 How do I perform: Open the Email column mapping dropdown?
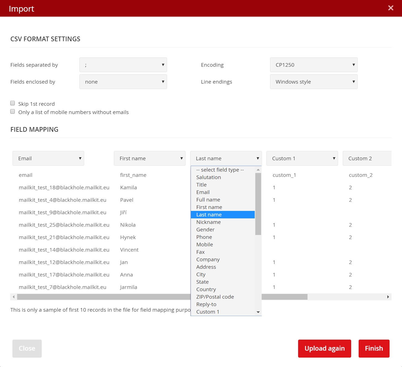(x=48, y=158)
